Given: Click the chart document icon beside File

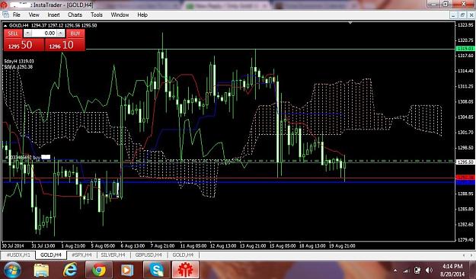Looking at the screenshot, I should pos(5,14).
